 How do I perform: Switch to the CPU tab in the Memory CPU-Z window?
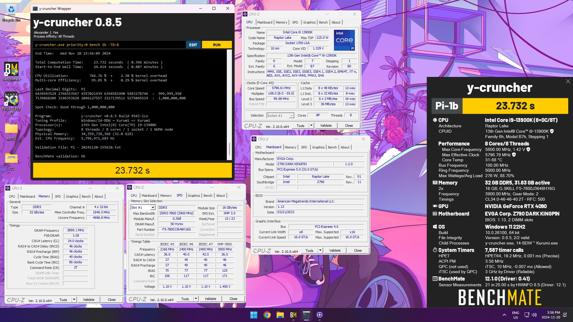12,196
